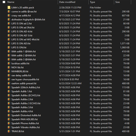Click date 5/5/2024 8:50 PM
This screenshot has width=136, height=136.
click(69, 79)
